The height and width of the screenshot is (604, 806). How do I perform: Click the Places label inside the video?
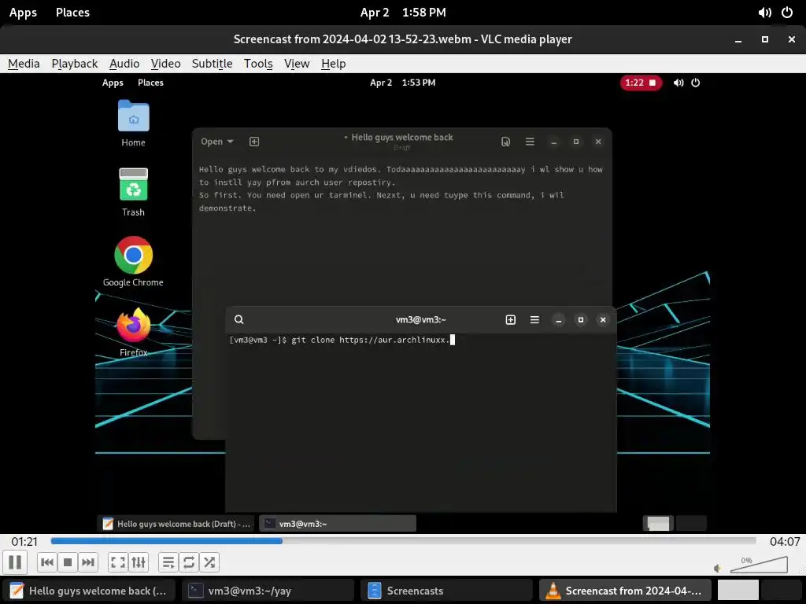150,83
